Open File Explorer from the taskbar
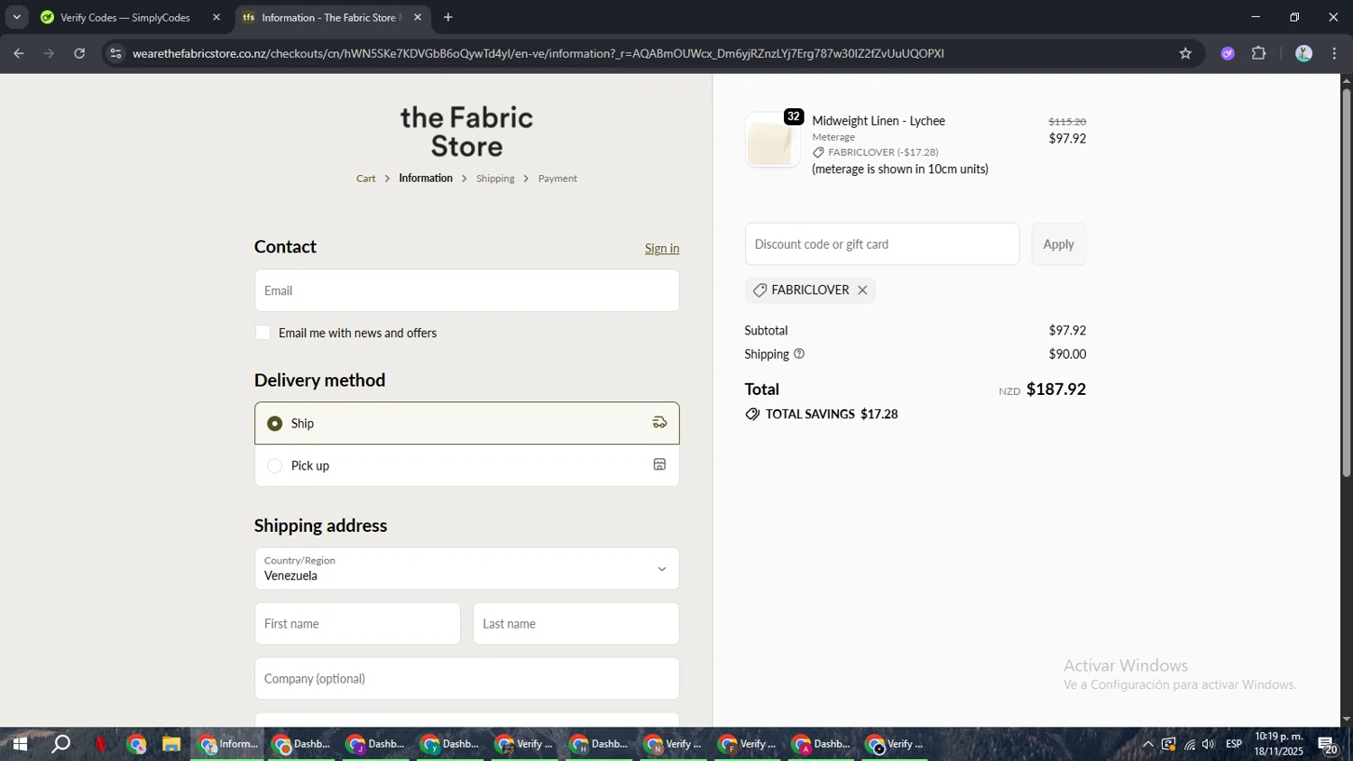Image resolution: width=1353 pixels, height=761 pixels. click(171, 745)
